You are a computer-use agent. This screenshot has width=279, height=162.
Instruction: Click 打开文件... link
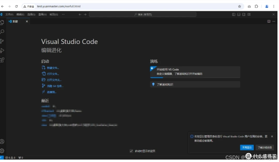53,74
